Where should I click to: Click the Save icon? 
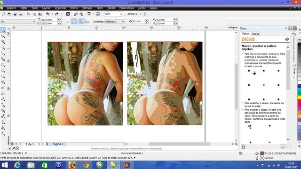click(15, 14)
